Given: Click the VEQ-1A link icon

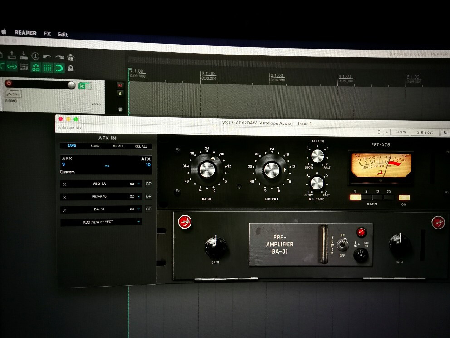Looking at the screenshot, I should [132, 184].
